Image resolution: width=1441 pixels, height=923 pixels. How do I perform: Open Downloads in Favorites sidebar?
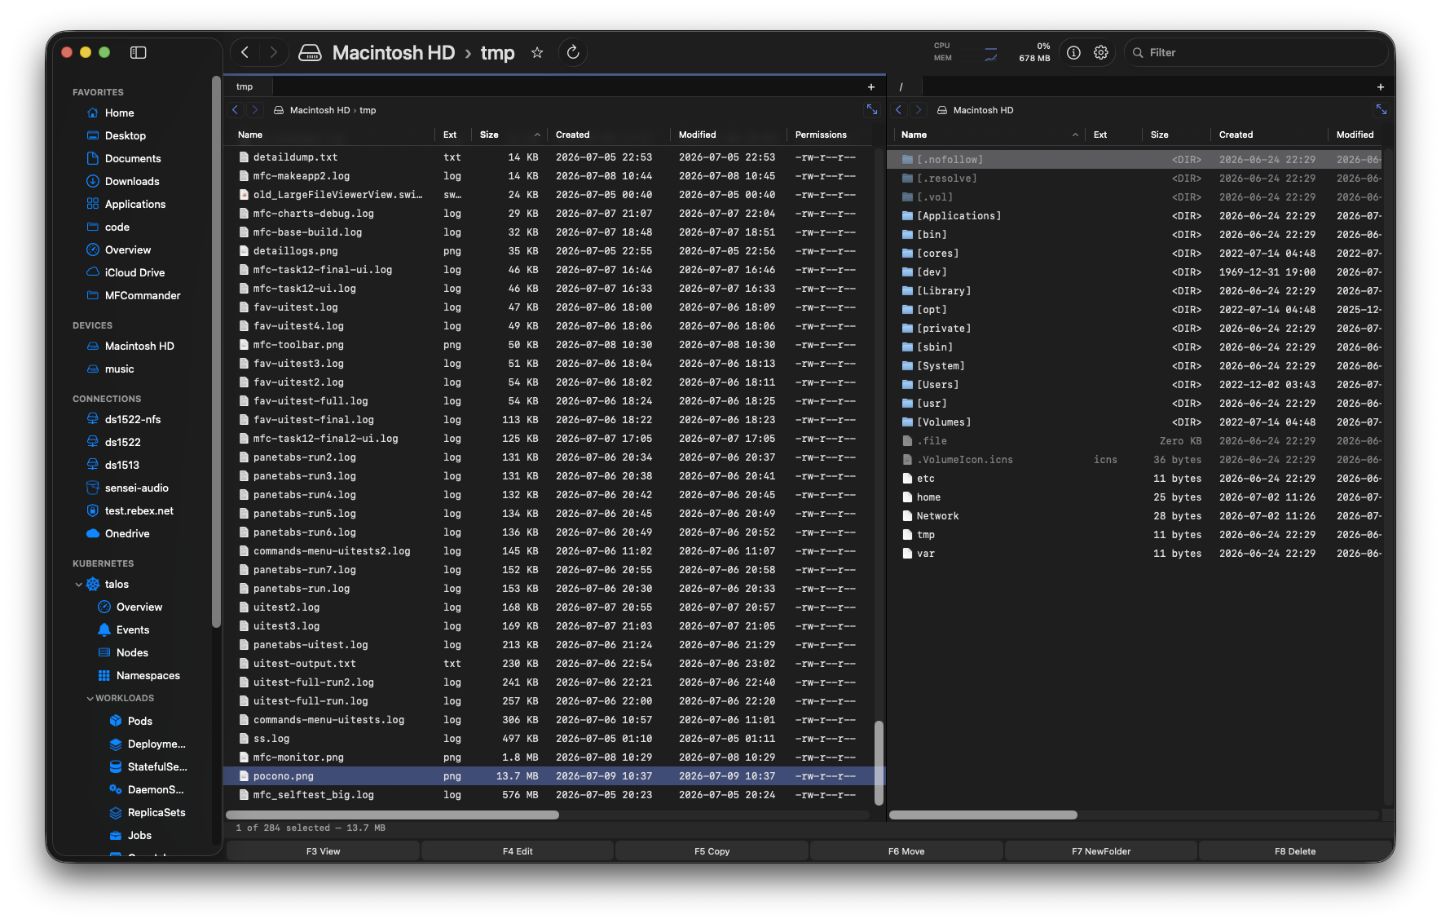132,181
